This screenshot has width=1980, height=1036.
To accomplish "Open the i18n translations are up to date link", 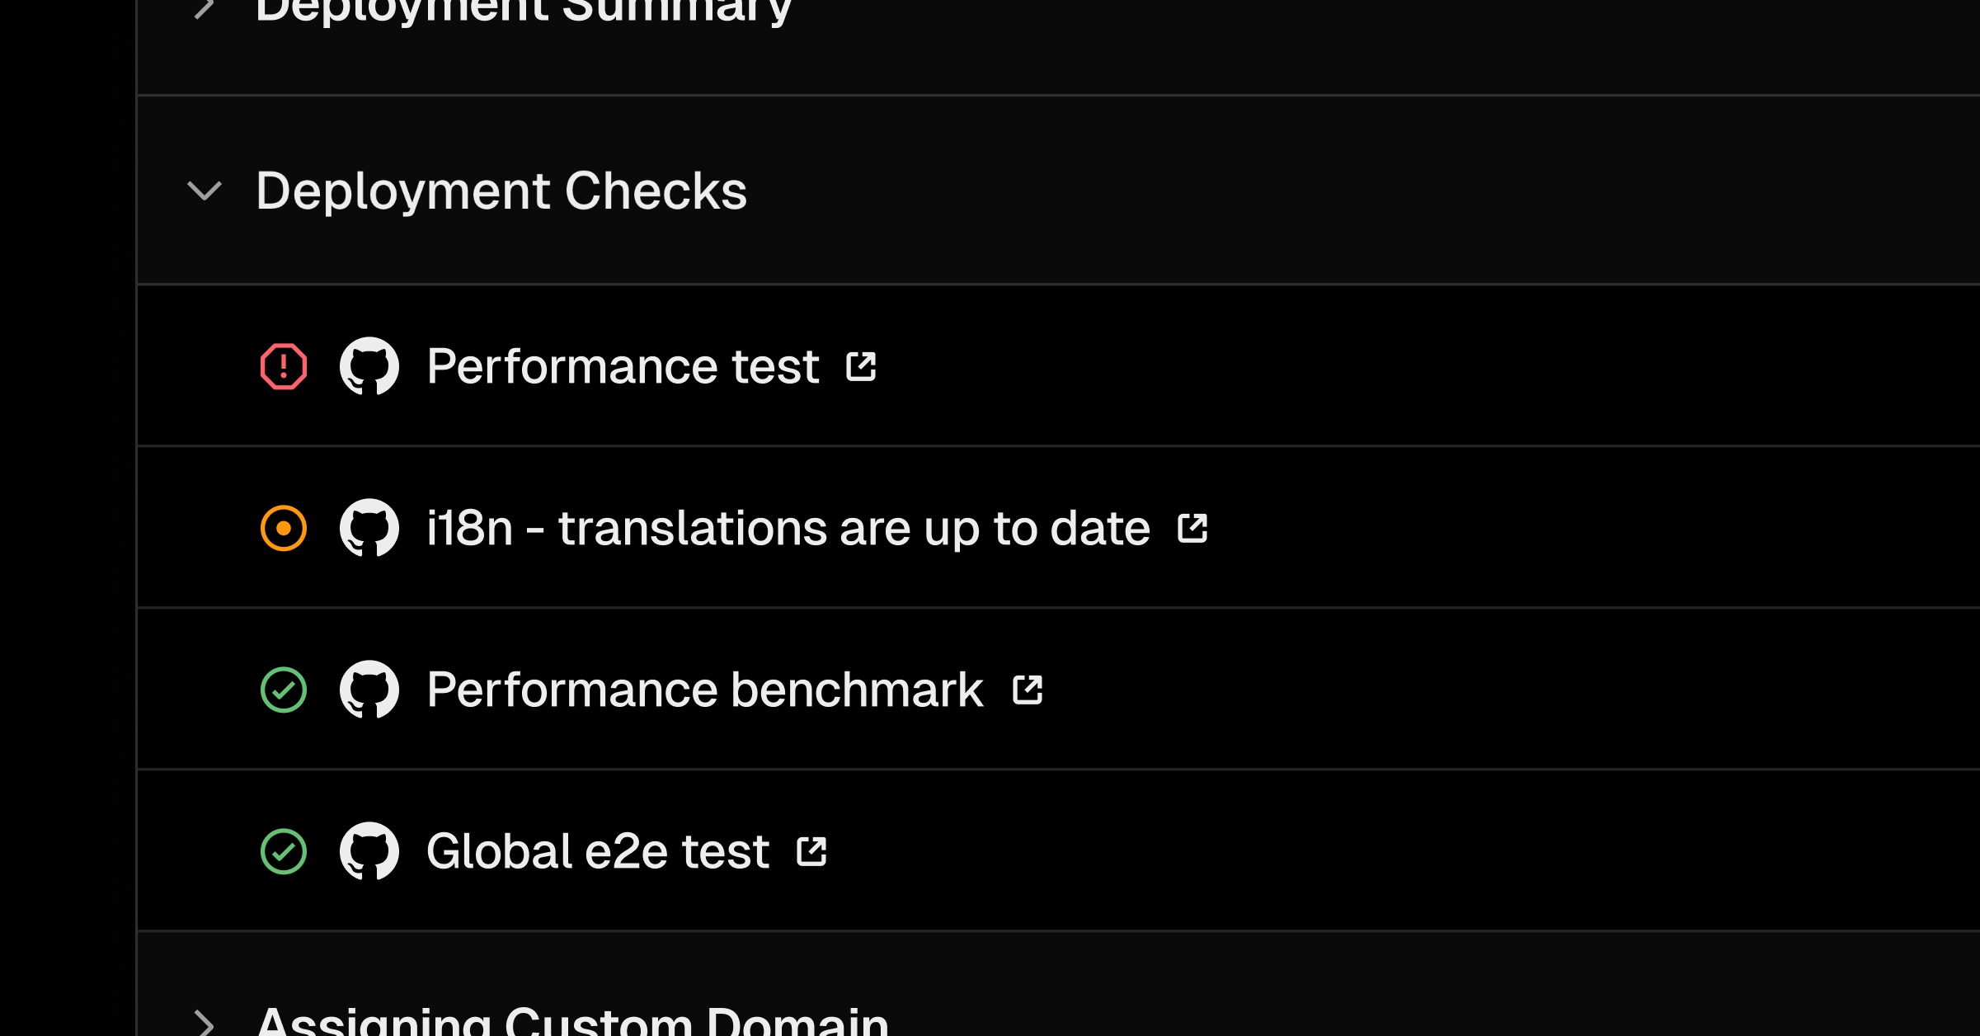I will pyautogui.click(x=788, y=528).
